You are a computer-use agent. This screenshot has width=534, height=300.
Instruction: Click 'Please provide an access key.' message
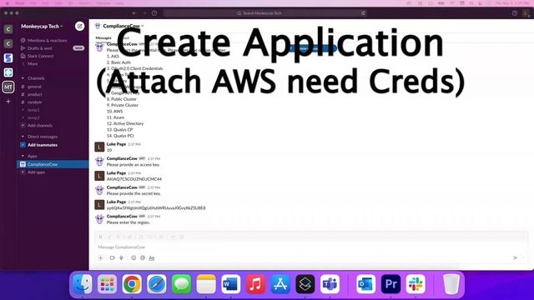click(133, 165)
